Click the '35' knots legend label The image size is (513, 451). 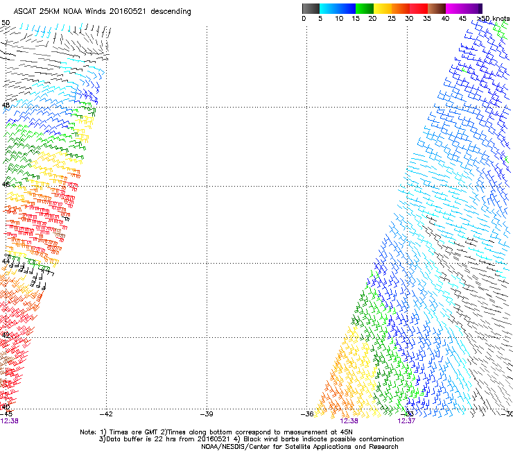(427, 19)
